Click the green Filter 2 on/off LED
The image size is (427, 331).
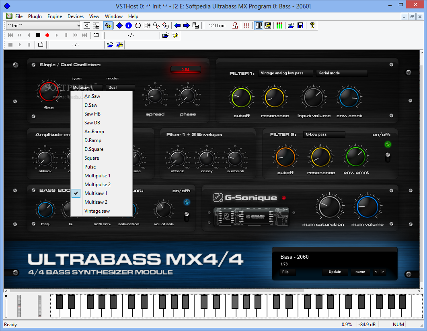pos(388,144)
